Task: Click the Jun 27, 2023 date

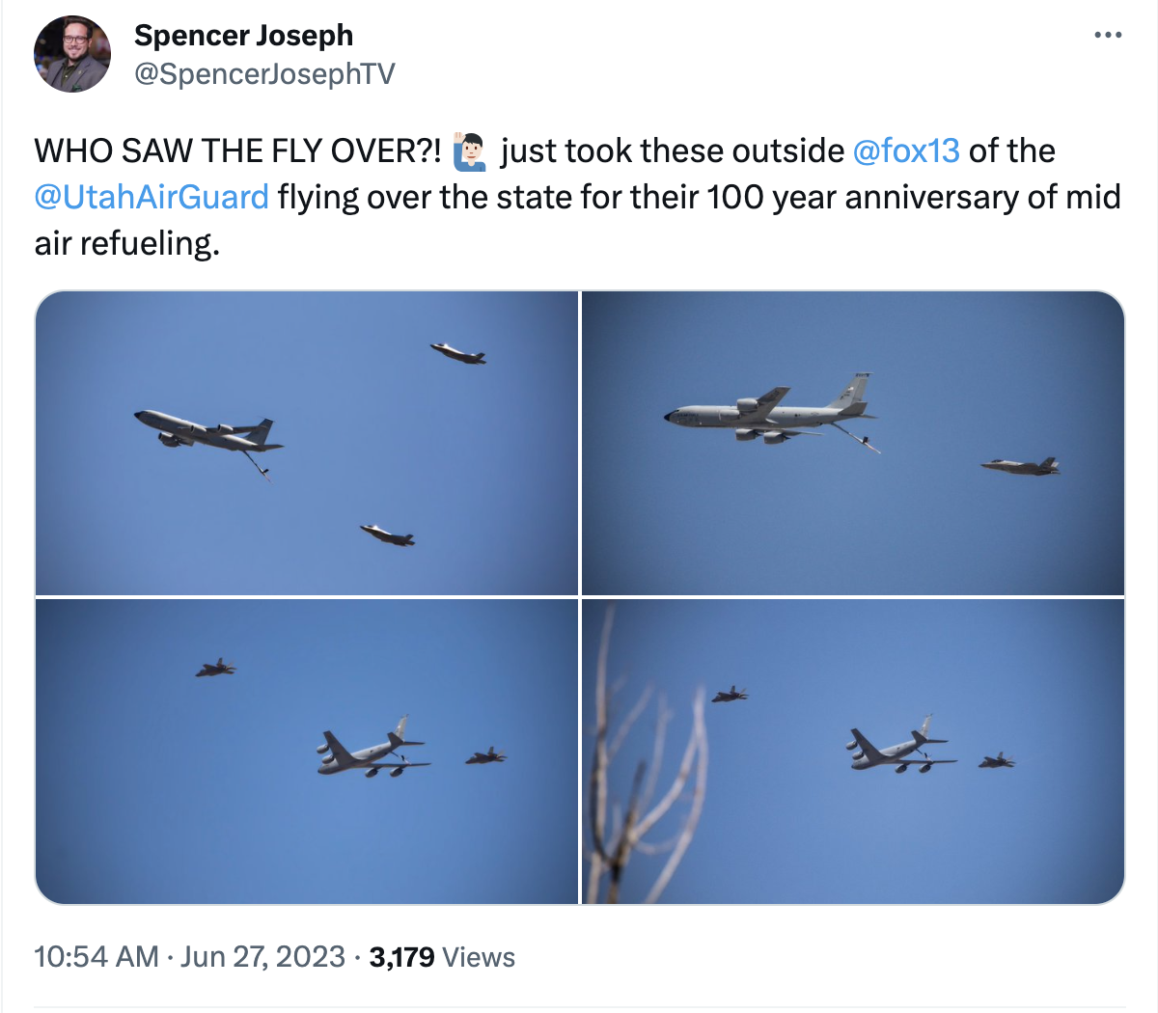Action: tap(262, 957)
